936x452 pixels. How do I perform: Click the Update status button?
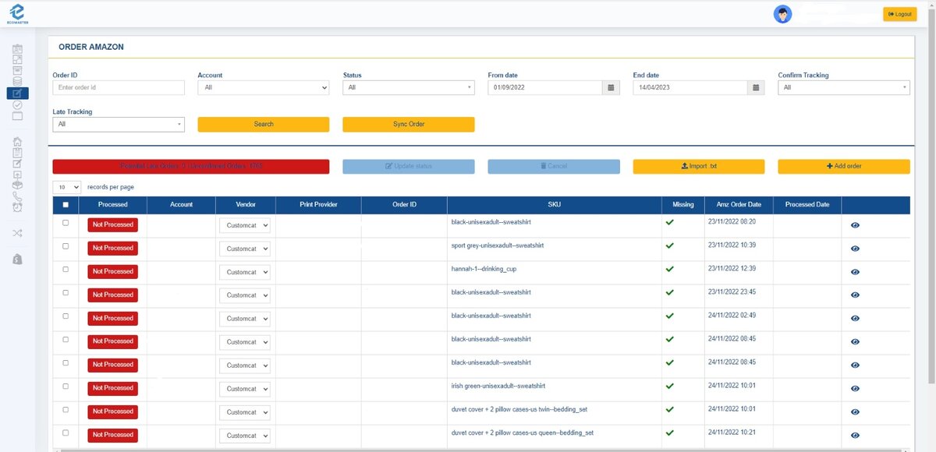(x=409, y=166)
